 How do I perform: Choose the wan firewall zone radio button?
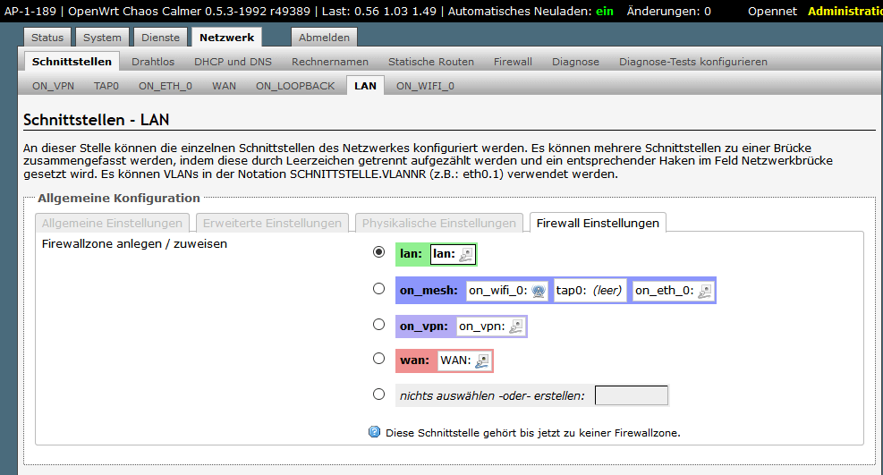click(x=379, y=359)
